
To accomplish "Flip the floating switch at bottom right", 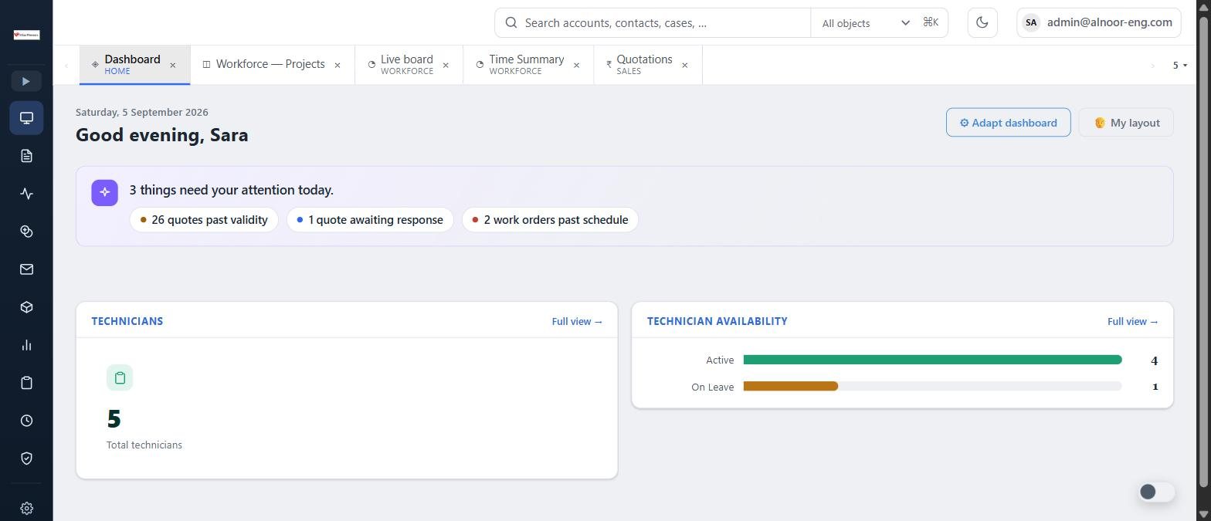I will click(1156, 492).
